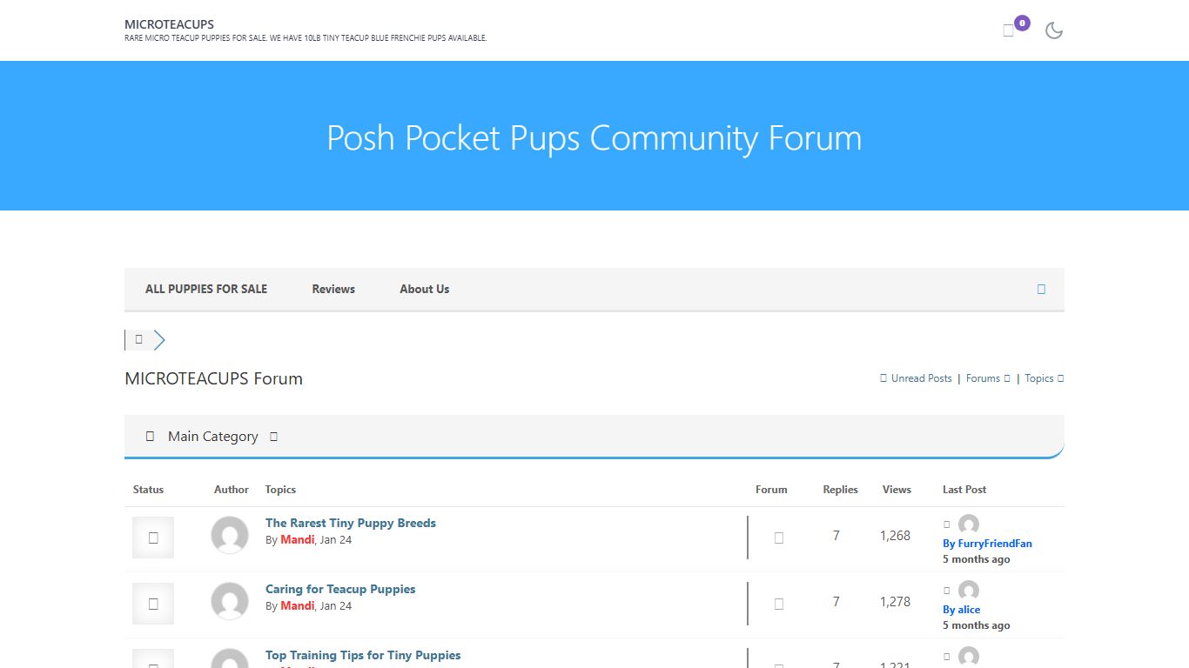Open The Rarest Tiny Puppy Breeds topic

click(351, 523)
